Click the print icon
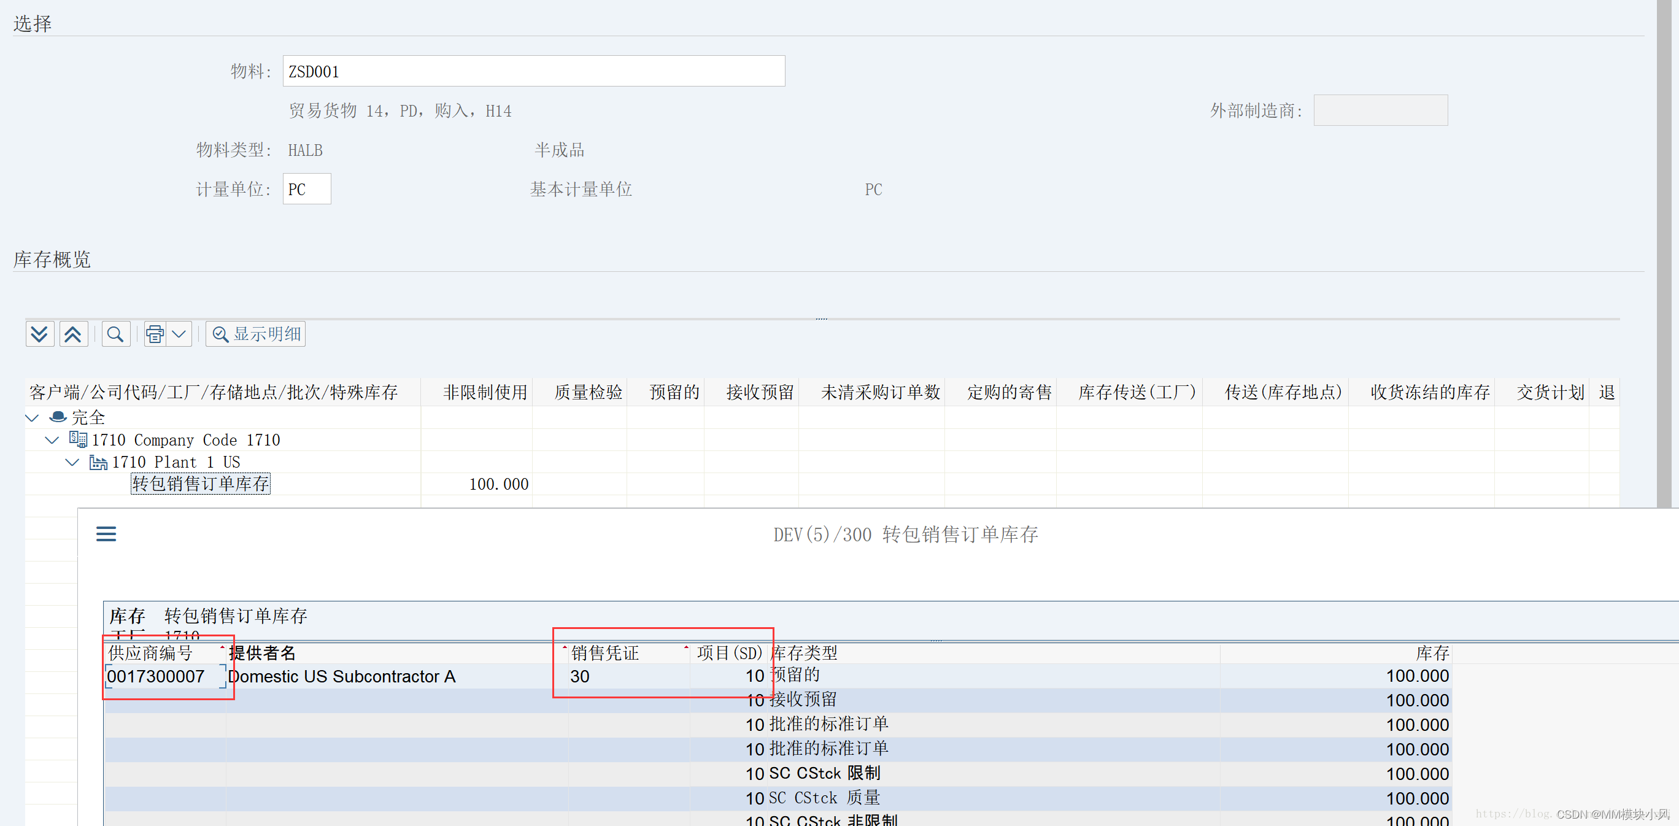This screenshot has height=826, width=1679. tap(154, 333)
